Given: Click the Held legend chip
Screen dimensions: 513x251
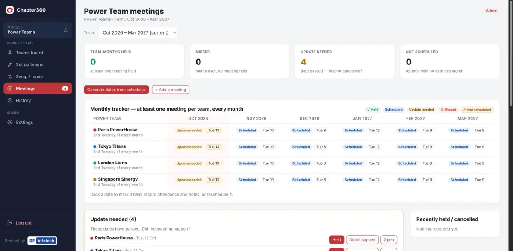Looking at the screenshot, I should [372, 110].
